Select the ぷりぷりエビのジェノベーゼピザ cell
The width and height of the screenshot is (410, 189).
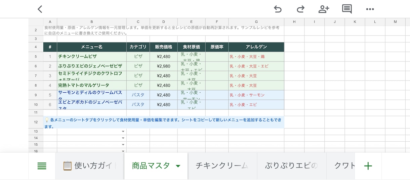92,66
